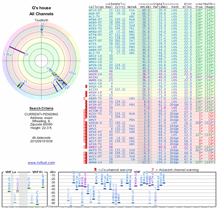The width and height of the screenshot is (218, 209).
Task: Click the CURRENT+PENDING text
Action: (41, 114)
